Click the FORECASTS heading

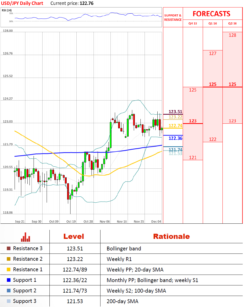[x=211, y=14]
